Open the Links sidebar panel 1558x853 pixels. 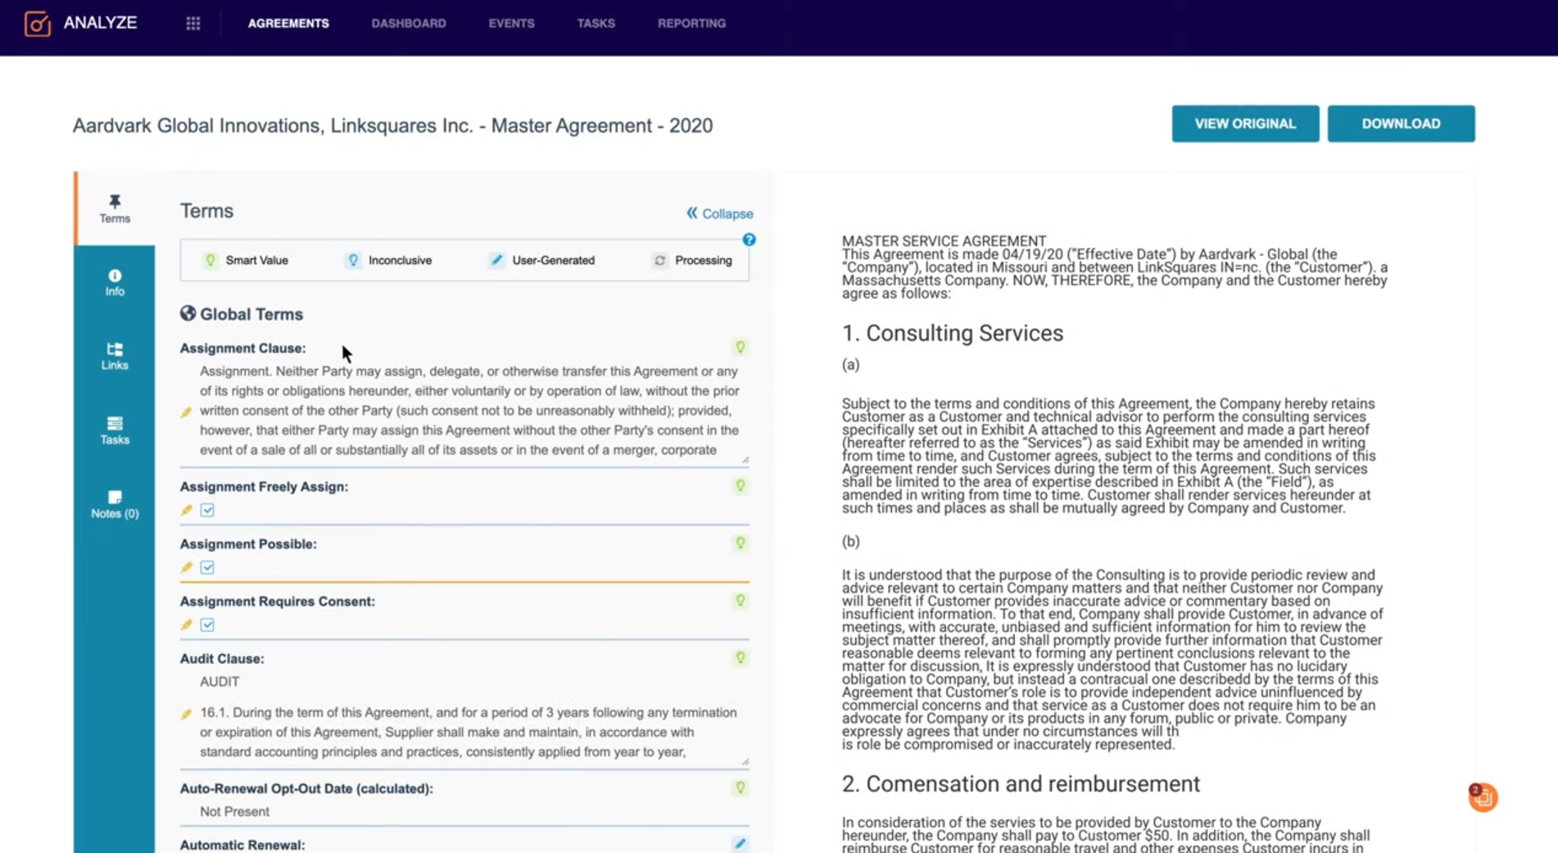(115, 356)
